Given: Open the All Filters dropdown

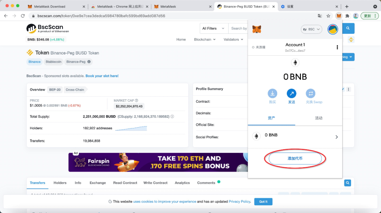Looking at the screenshot, I should click(x=213, y=29).
